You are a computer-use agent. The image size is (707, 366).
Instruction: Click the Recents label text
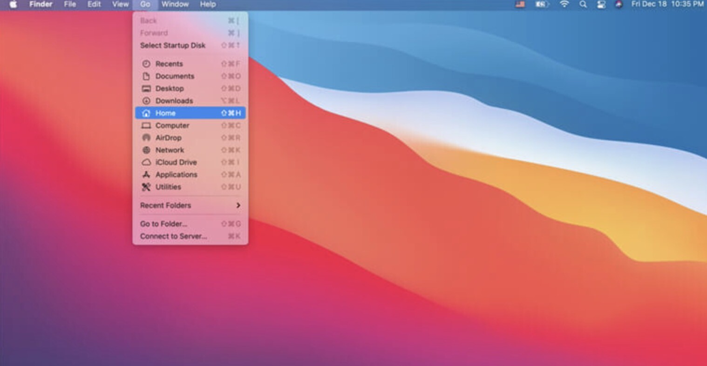coord(169,64)
